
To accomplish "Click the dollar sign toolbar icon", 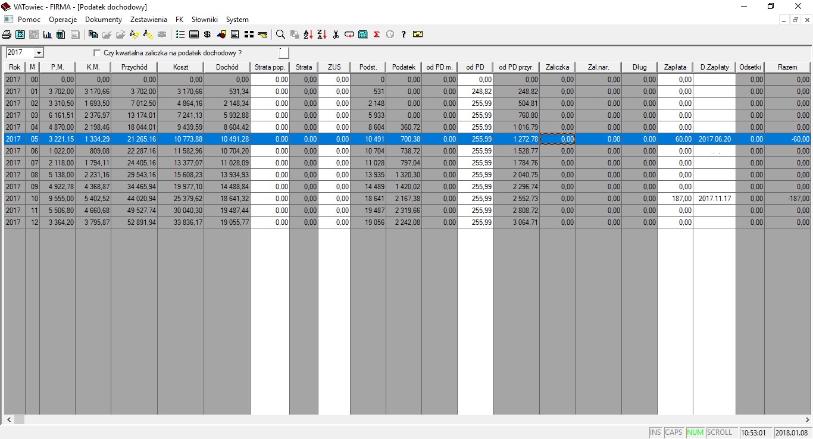I will [x=207, y=35].
